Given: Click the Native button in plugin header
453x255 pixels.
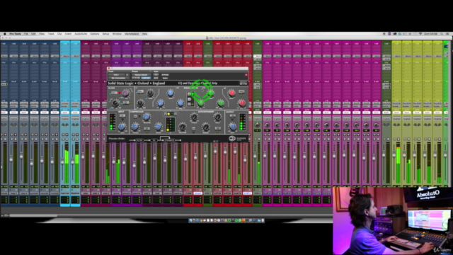Looking at the screenshot, I should pyautogui.click(x=165, y=78).
